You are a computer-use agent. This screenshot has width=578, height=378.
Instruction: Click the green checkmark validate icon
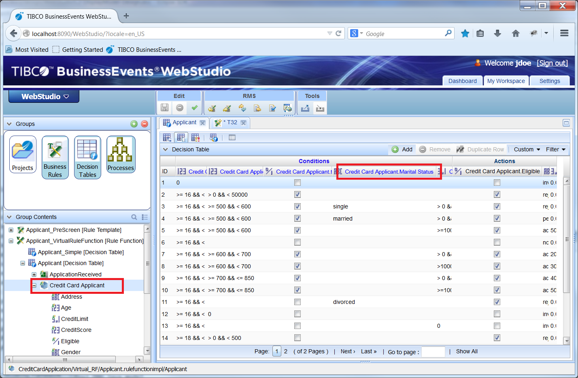tap(195, 108)
